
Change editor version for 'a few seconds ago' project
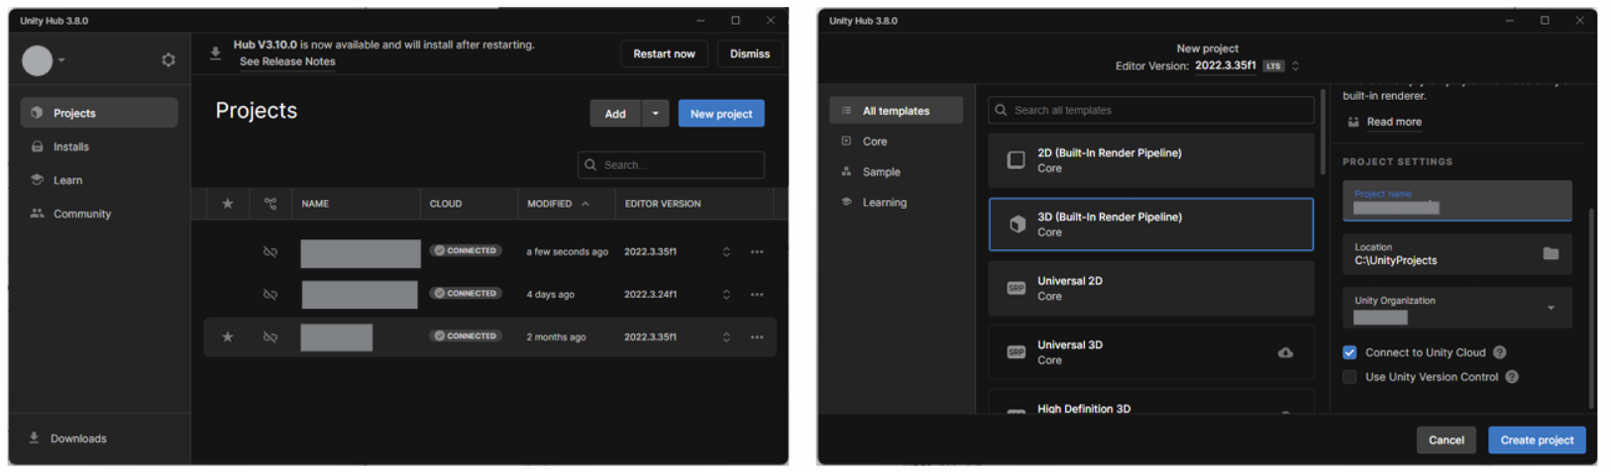pyautogui.click(x=726, y=252)
